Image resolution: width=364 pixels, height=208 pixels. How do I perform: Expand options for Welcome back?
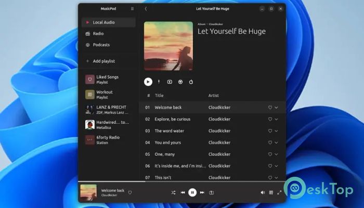tap(276, 108)
